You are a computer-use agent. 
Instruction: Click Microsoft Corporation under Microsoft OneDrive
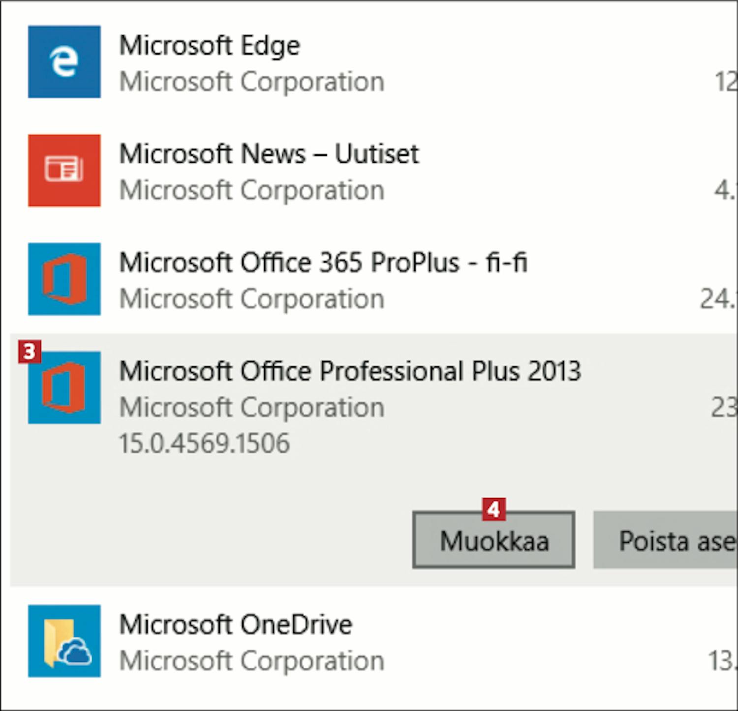click(x=252, y=661)
